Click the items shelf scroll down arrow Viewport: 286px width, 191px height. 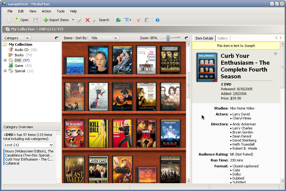tap(188, 181)
